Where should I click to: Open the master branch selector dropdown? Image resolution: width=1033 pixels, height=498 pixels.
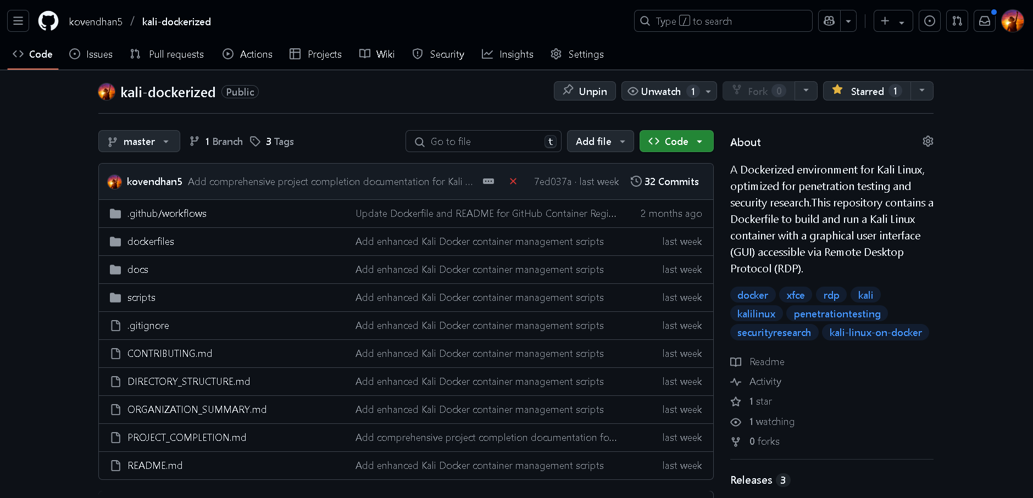click(139, 141)
